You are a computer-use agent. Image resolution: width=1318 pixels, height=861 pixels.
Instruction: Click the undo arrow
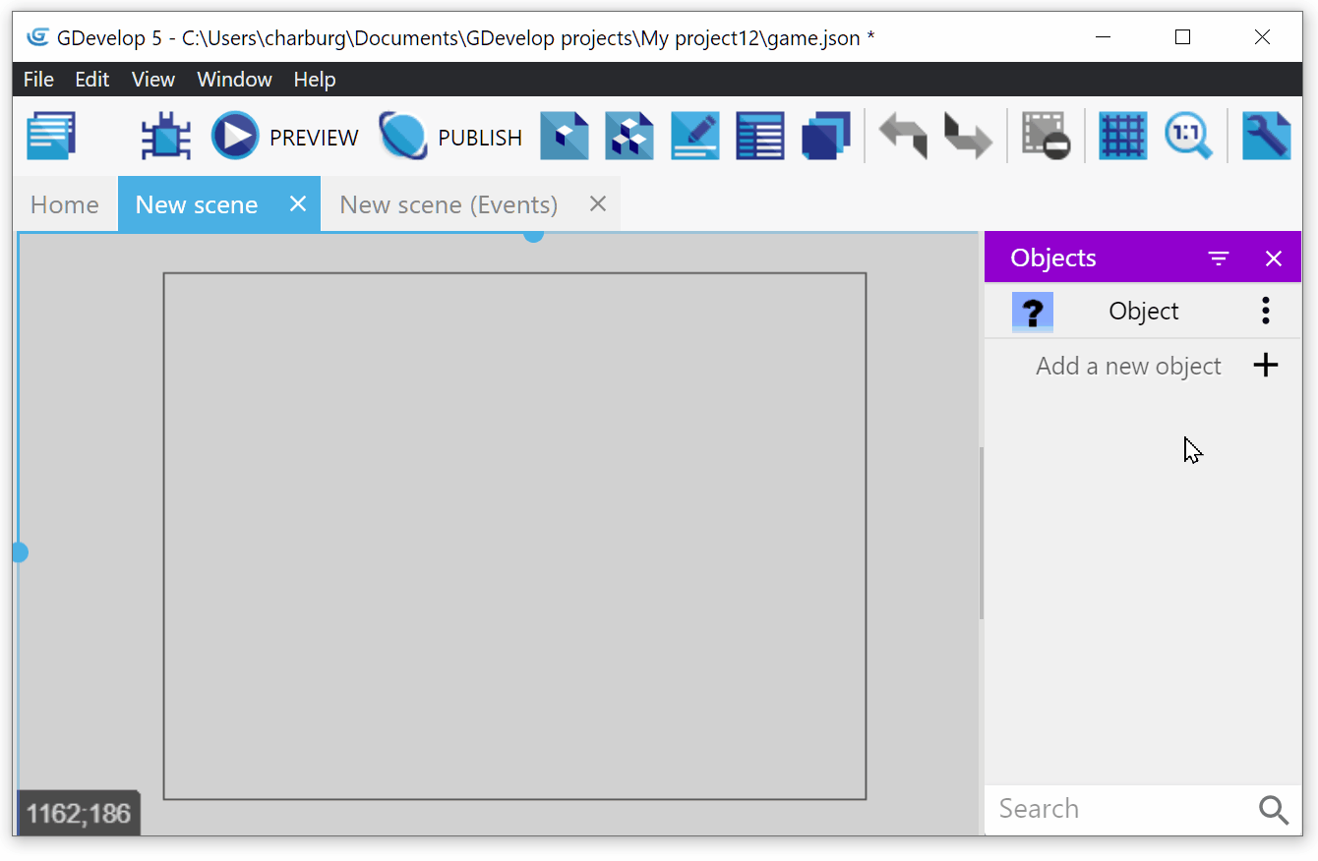tap(903, 137)
